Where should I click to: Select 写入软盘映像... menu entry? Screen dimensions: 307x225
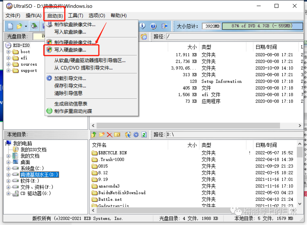pos(92,32)
